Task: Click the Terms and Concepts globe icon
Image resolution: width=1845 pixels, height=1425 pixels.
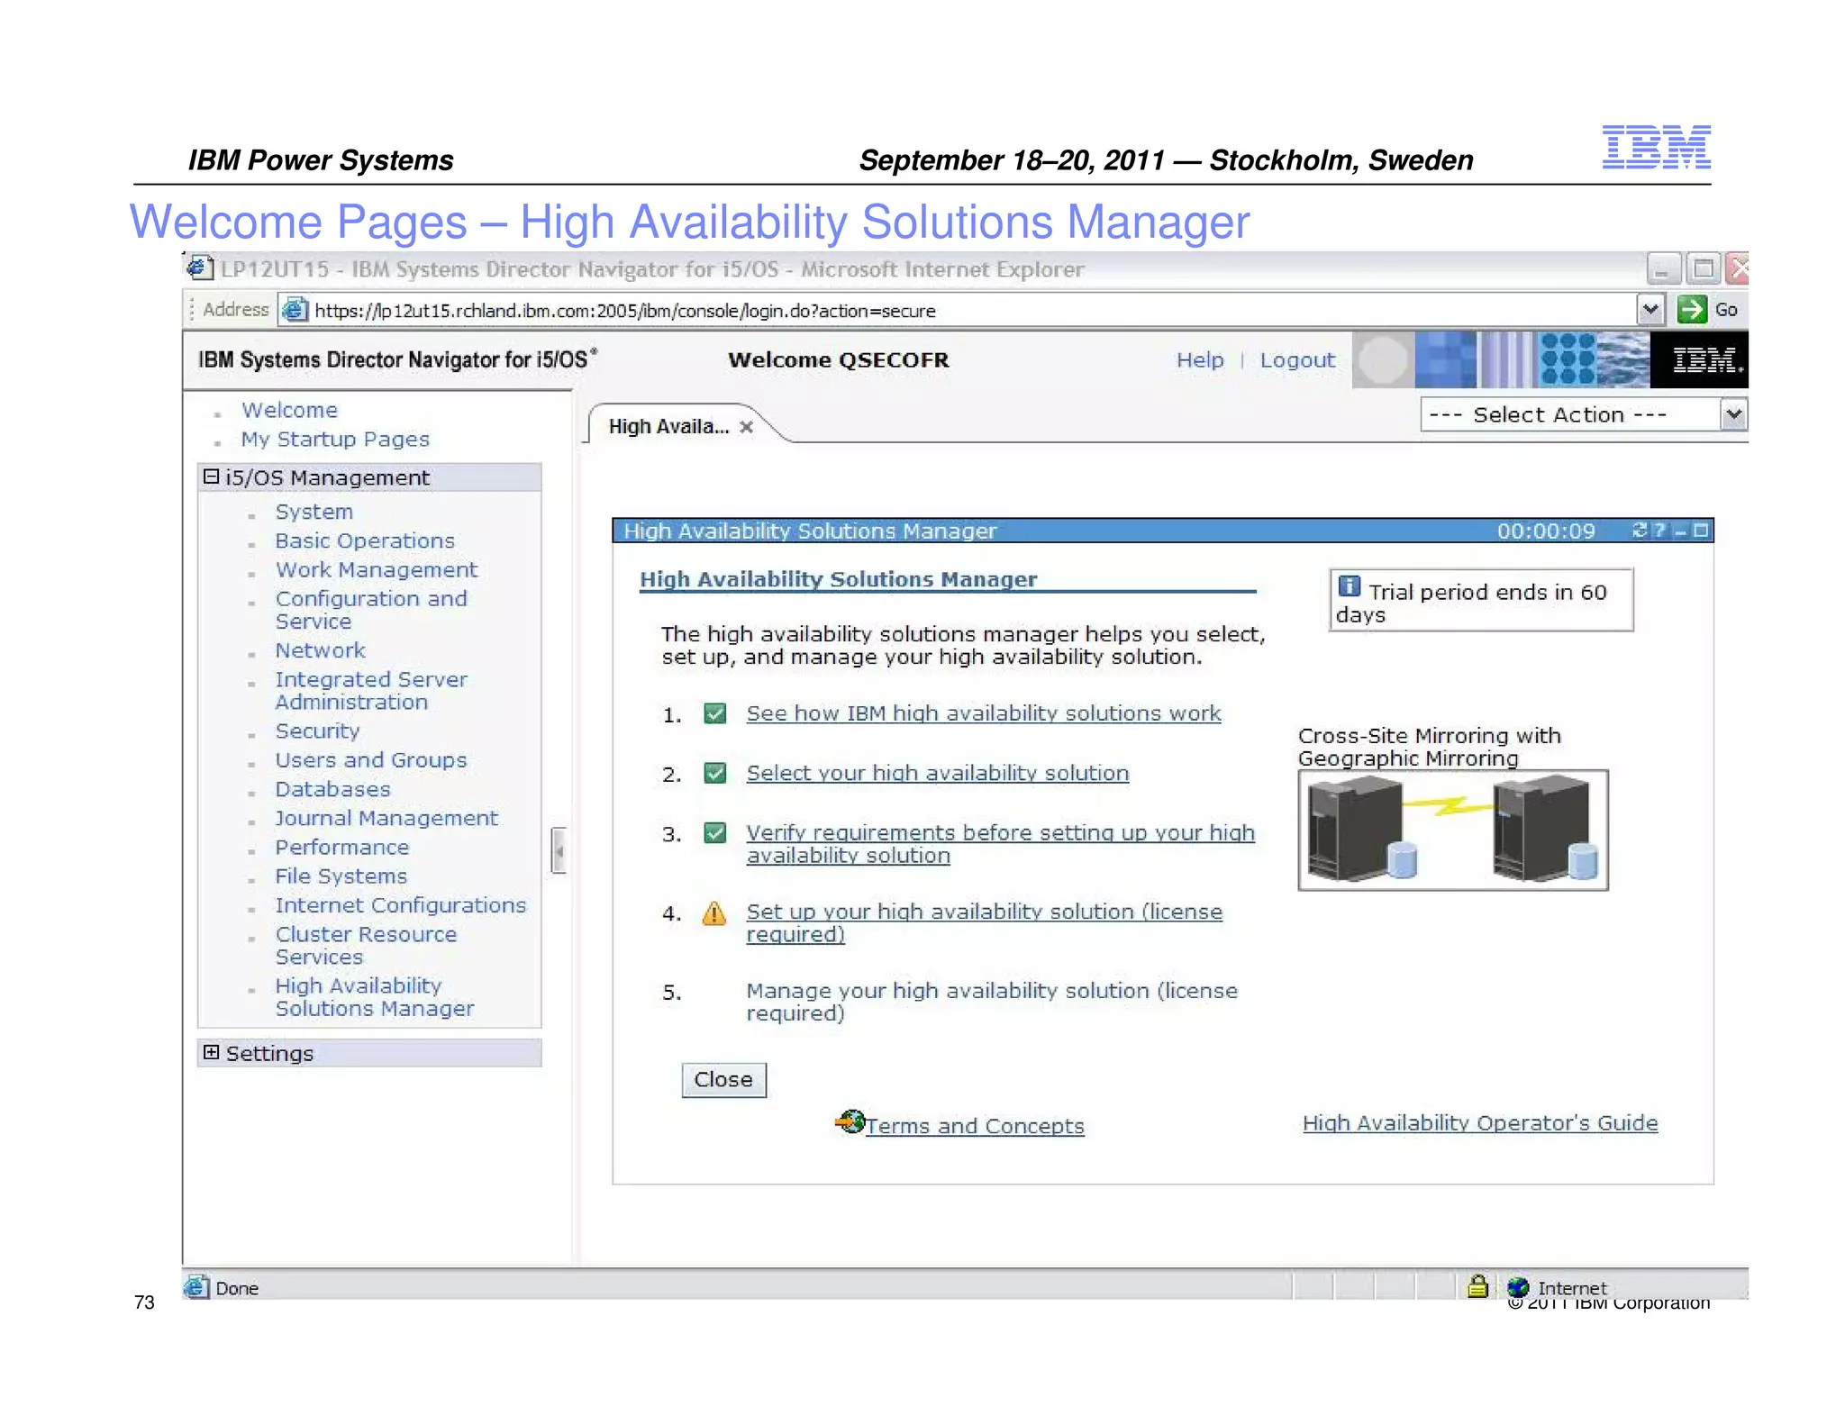Action: 850,1121
